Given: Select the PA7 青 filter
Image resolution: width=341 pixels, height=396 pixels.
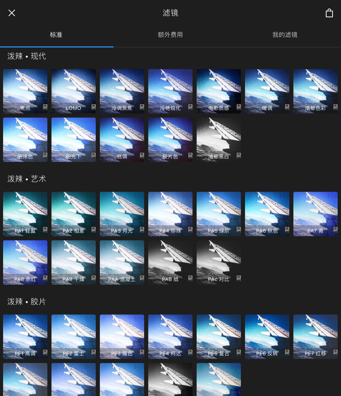Looking at the screenshot, I should point(316,214).
